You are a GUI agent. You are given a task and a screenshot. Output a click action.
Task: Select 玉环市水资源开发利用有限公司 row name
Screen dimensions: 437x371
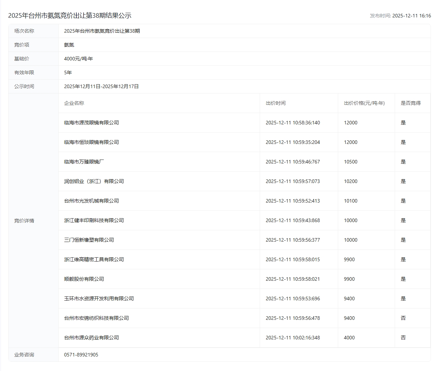pyautogui.click(x=99, y=299)
